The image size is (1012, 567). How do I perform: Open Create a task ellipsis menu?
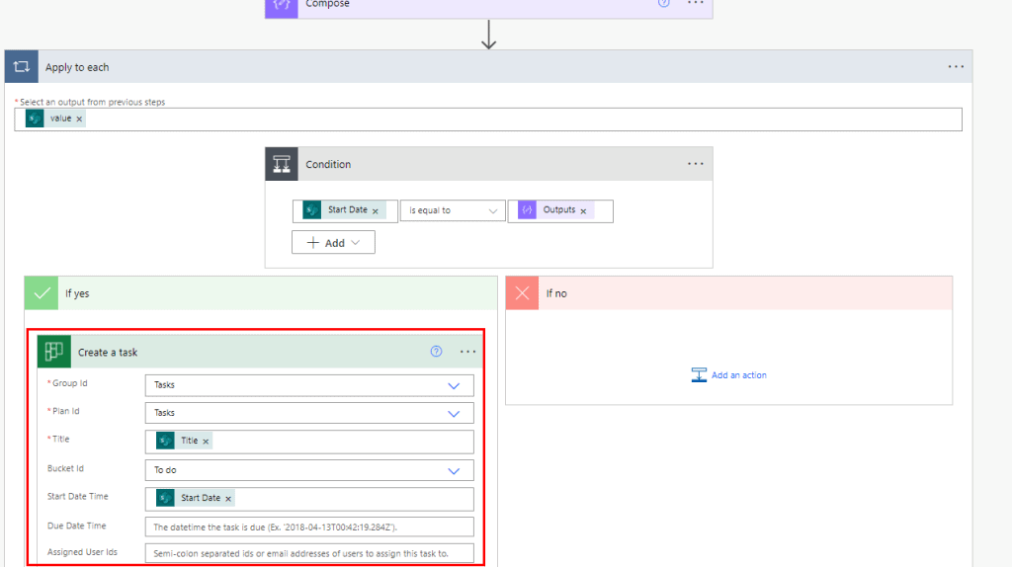coord(467,352)
